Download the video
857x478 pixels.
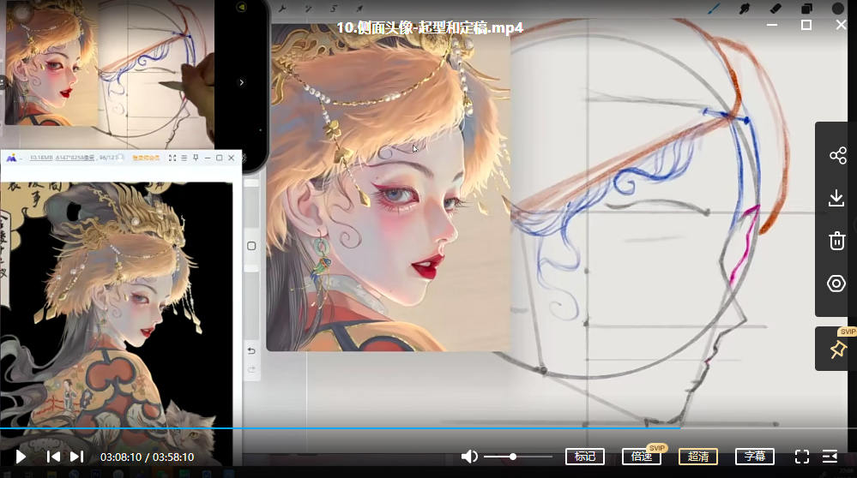pyautogui.click(x=837, y=198)
